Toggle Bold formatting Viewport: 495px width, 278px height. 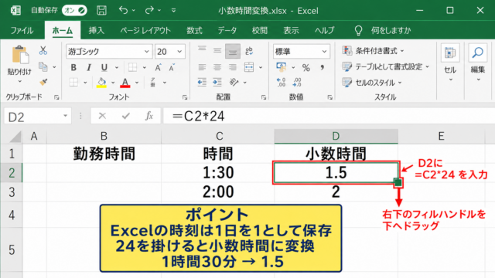coord(73,67)
